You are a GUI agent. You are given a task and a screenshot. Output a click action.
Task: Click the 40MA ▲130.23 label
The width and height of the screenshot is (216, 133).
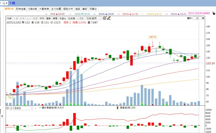pos(178,14)
